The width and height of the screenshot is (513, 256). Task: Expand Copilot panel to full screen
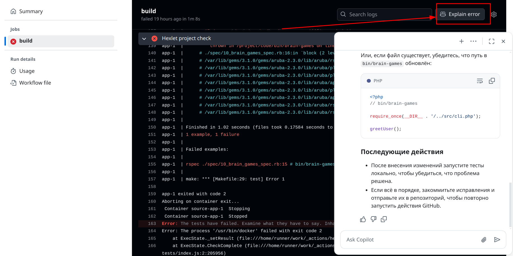(x=491, y=41)
